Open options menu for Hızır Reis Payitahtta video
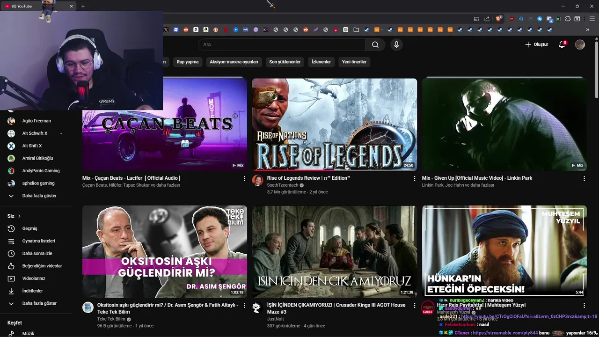Screen dimensions: 599x337 pos(584,305)
